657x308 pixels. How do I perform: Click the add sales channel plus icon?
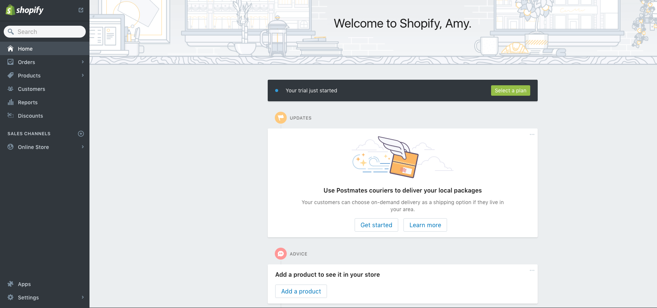click(81, 134)
